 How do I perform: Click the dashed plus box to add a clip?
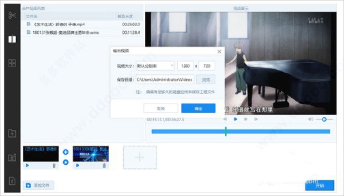[140, 157]
